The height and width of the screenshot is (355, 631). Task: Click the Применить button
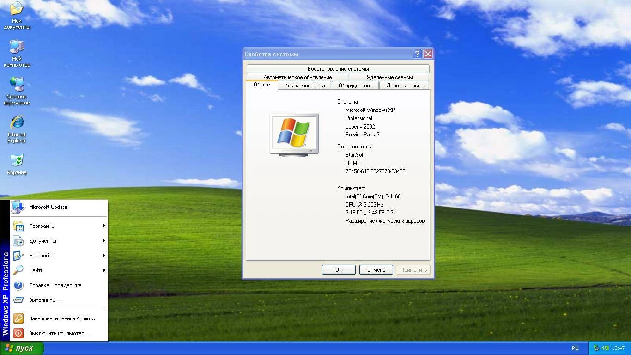pyautogui.click(x=413, y=270)
